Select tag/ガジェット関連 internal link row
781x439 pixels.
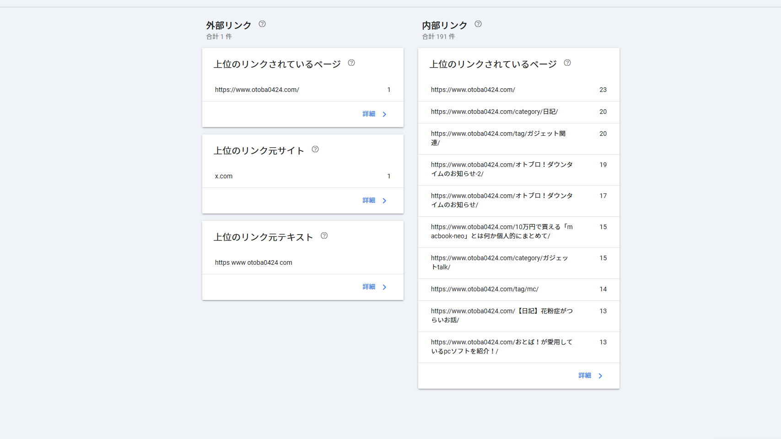point(518,139)
